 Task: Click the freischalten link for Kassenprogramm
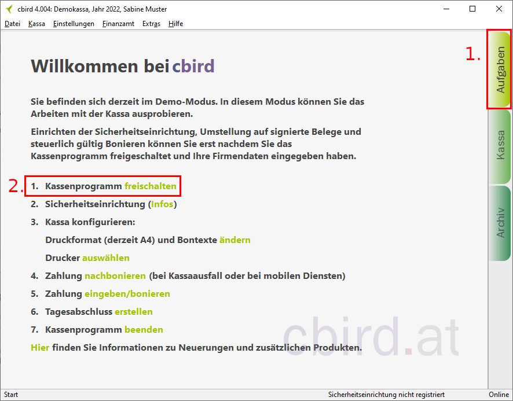(x=150, y=186)
